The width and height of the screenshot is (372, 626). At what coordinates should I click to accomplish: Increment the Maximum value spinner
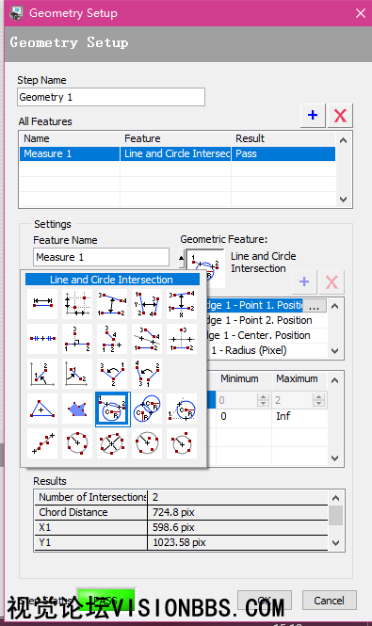tap(319, 397)
